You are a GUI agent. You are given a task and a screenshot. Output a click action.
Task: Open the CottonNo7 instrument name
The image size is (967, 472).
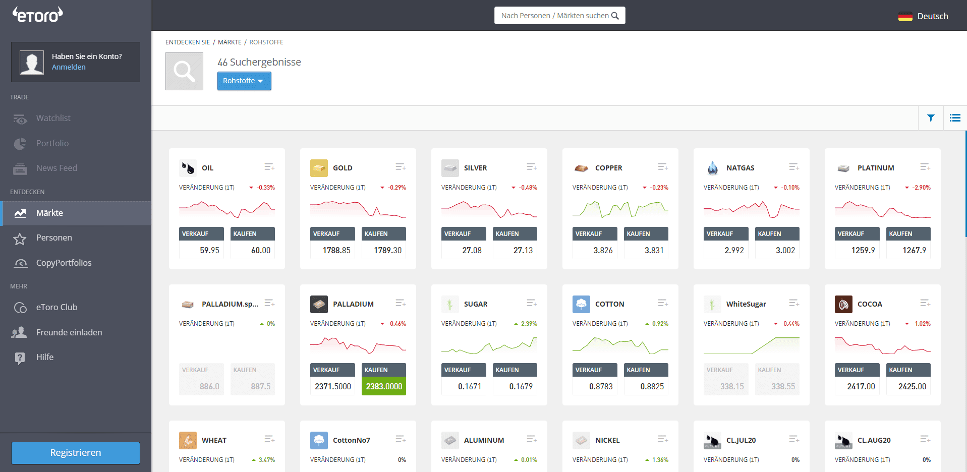(352, 440)
